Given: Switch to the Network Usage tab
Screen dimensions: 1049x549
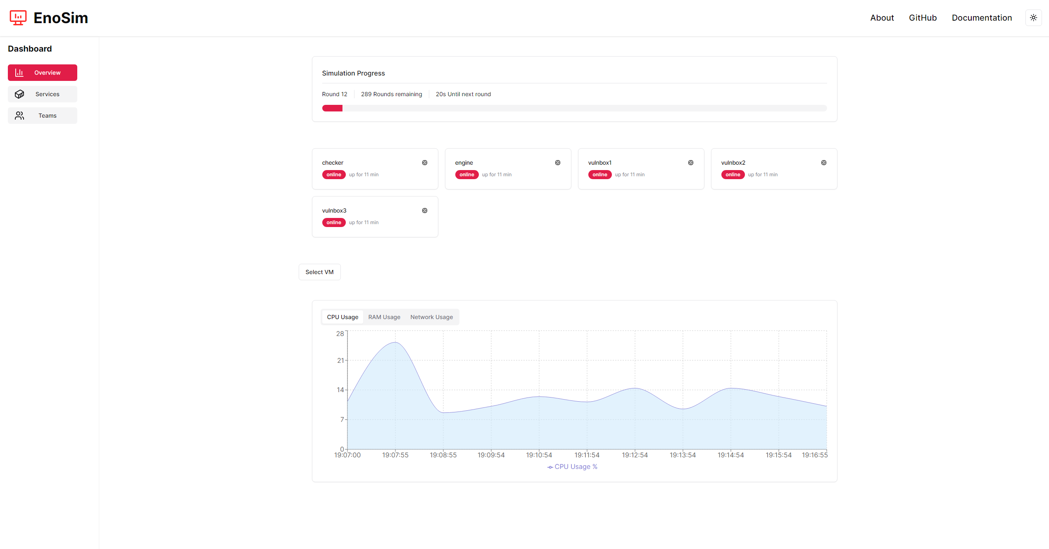Looking at the screenshot, I should (431, 317).
